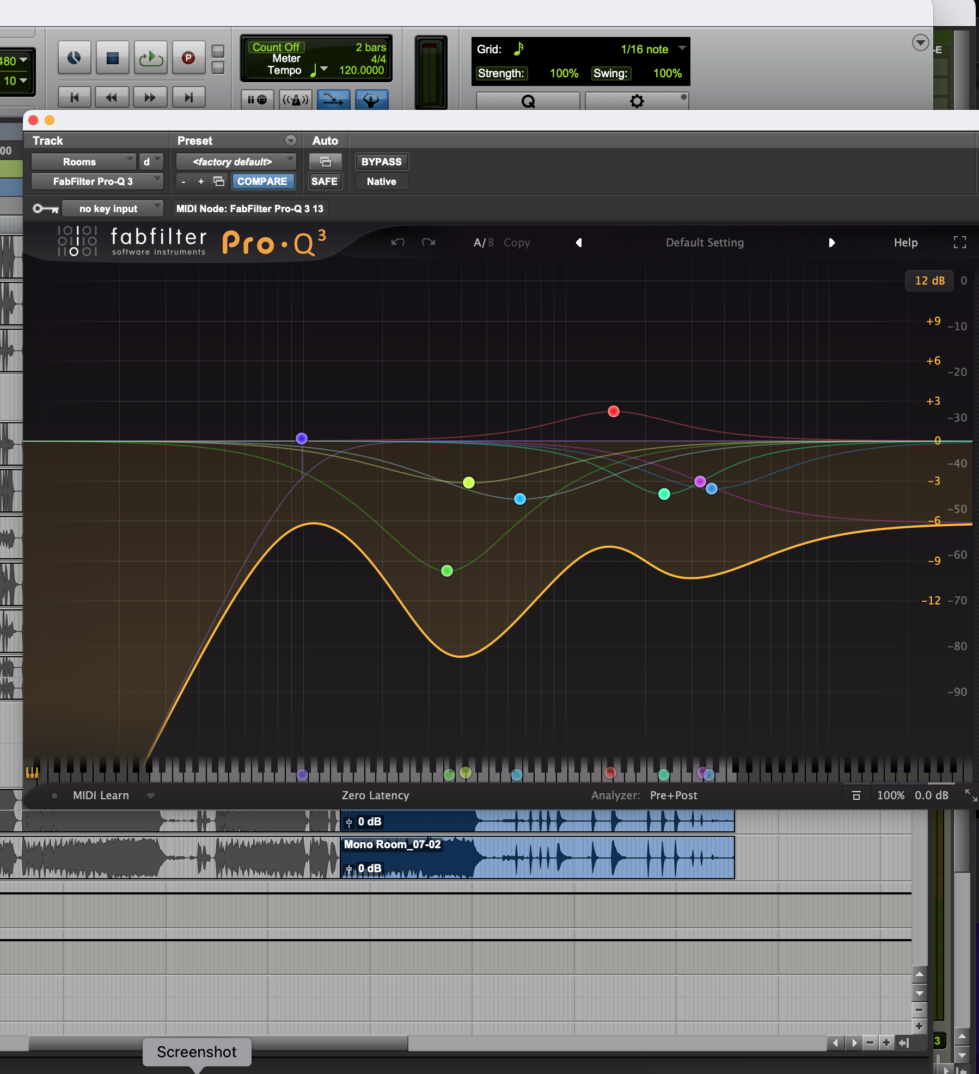This screenshot has height=1074, width=979.
Task: Open the no key input selector
Action: (x=112, y=208)
